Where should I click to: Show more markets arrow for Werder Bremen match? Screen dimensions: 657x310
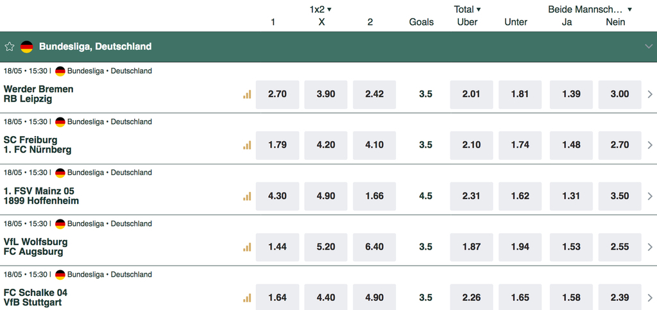tap(650, 95)
